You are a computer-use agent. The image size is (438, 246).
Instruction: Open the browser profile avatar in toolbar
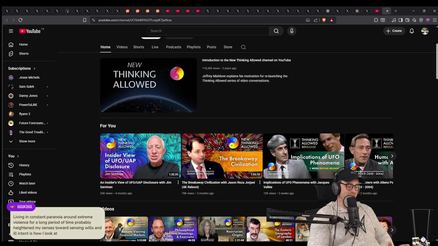[x=428, y=20]
